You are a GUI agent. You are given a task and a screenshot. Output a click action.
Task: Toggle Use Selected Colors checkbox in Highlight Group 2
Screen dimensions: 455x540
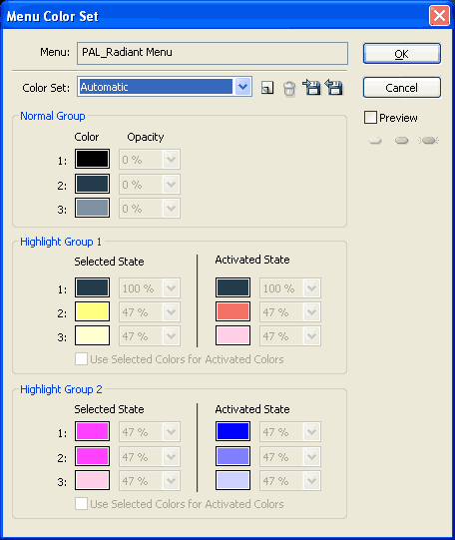[81, 503]
